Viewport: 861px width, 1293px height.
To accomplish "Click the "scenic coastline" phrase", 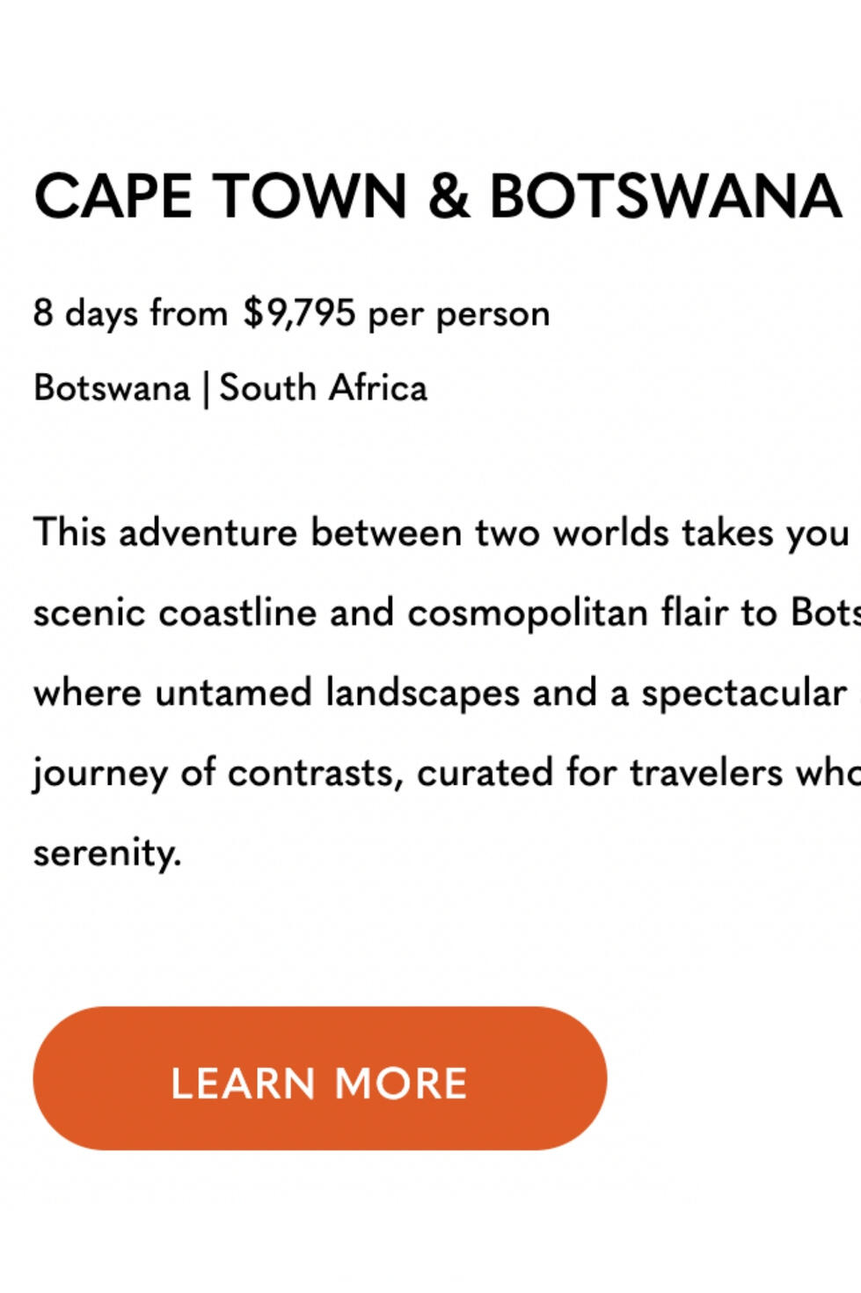I will [x=174, y=613].
